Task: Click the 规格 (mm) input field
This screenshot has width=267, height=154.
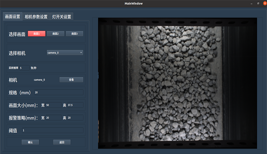Action: [58, 93]
